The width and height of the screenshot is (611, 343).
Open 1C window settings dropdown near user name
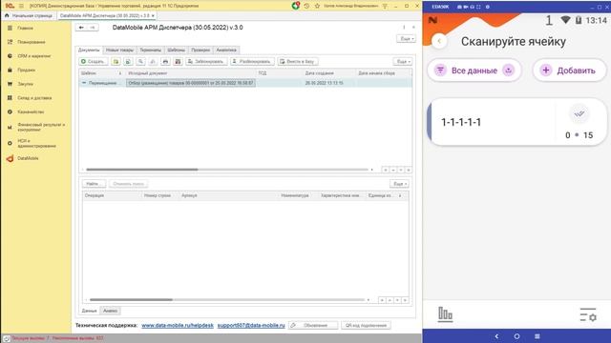tap(385, 6)
